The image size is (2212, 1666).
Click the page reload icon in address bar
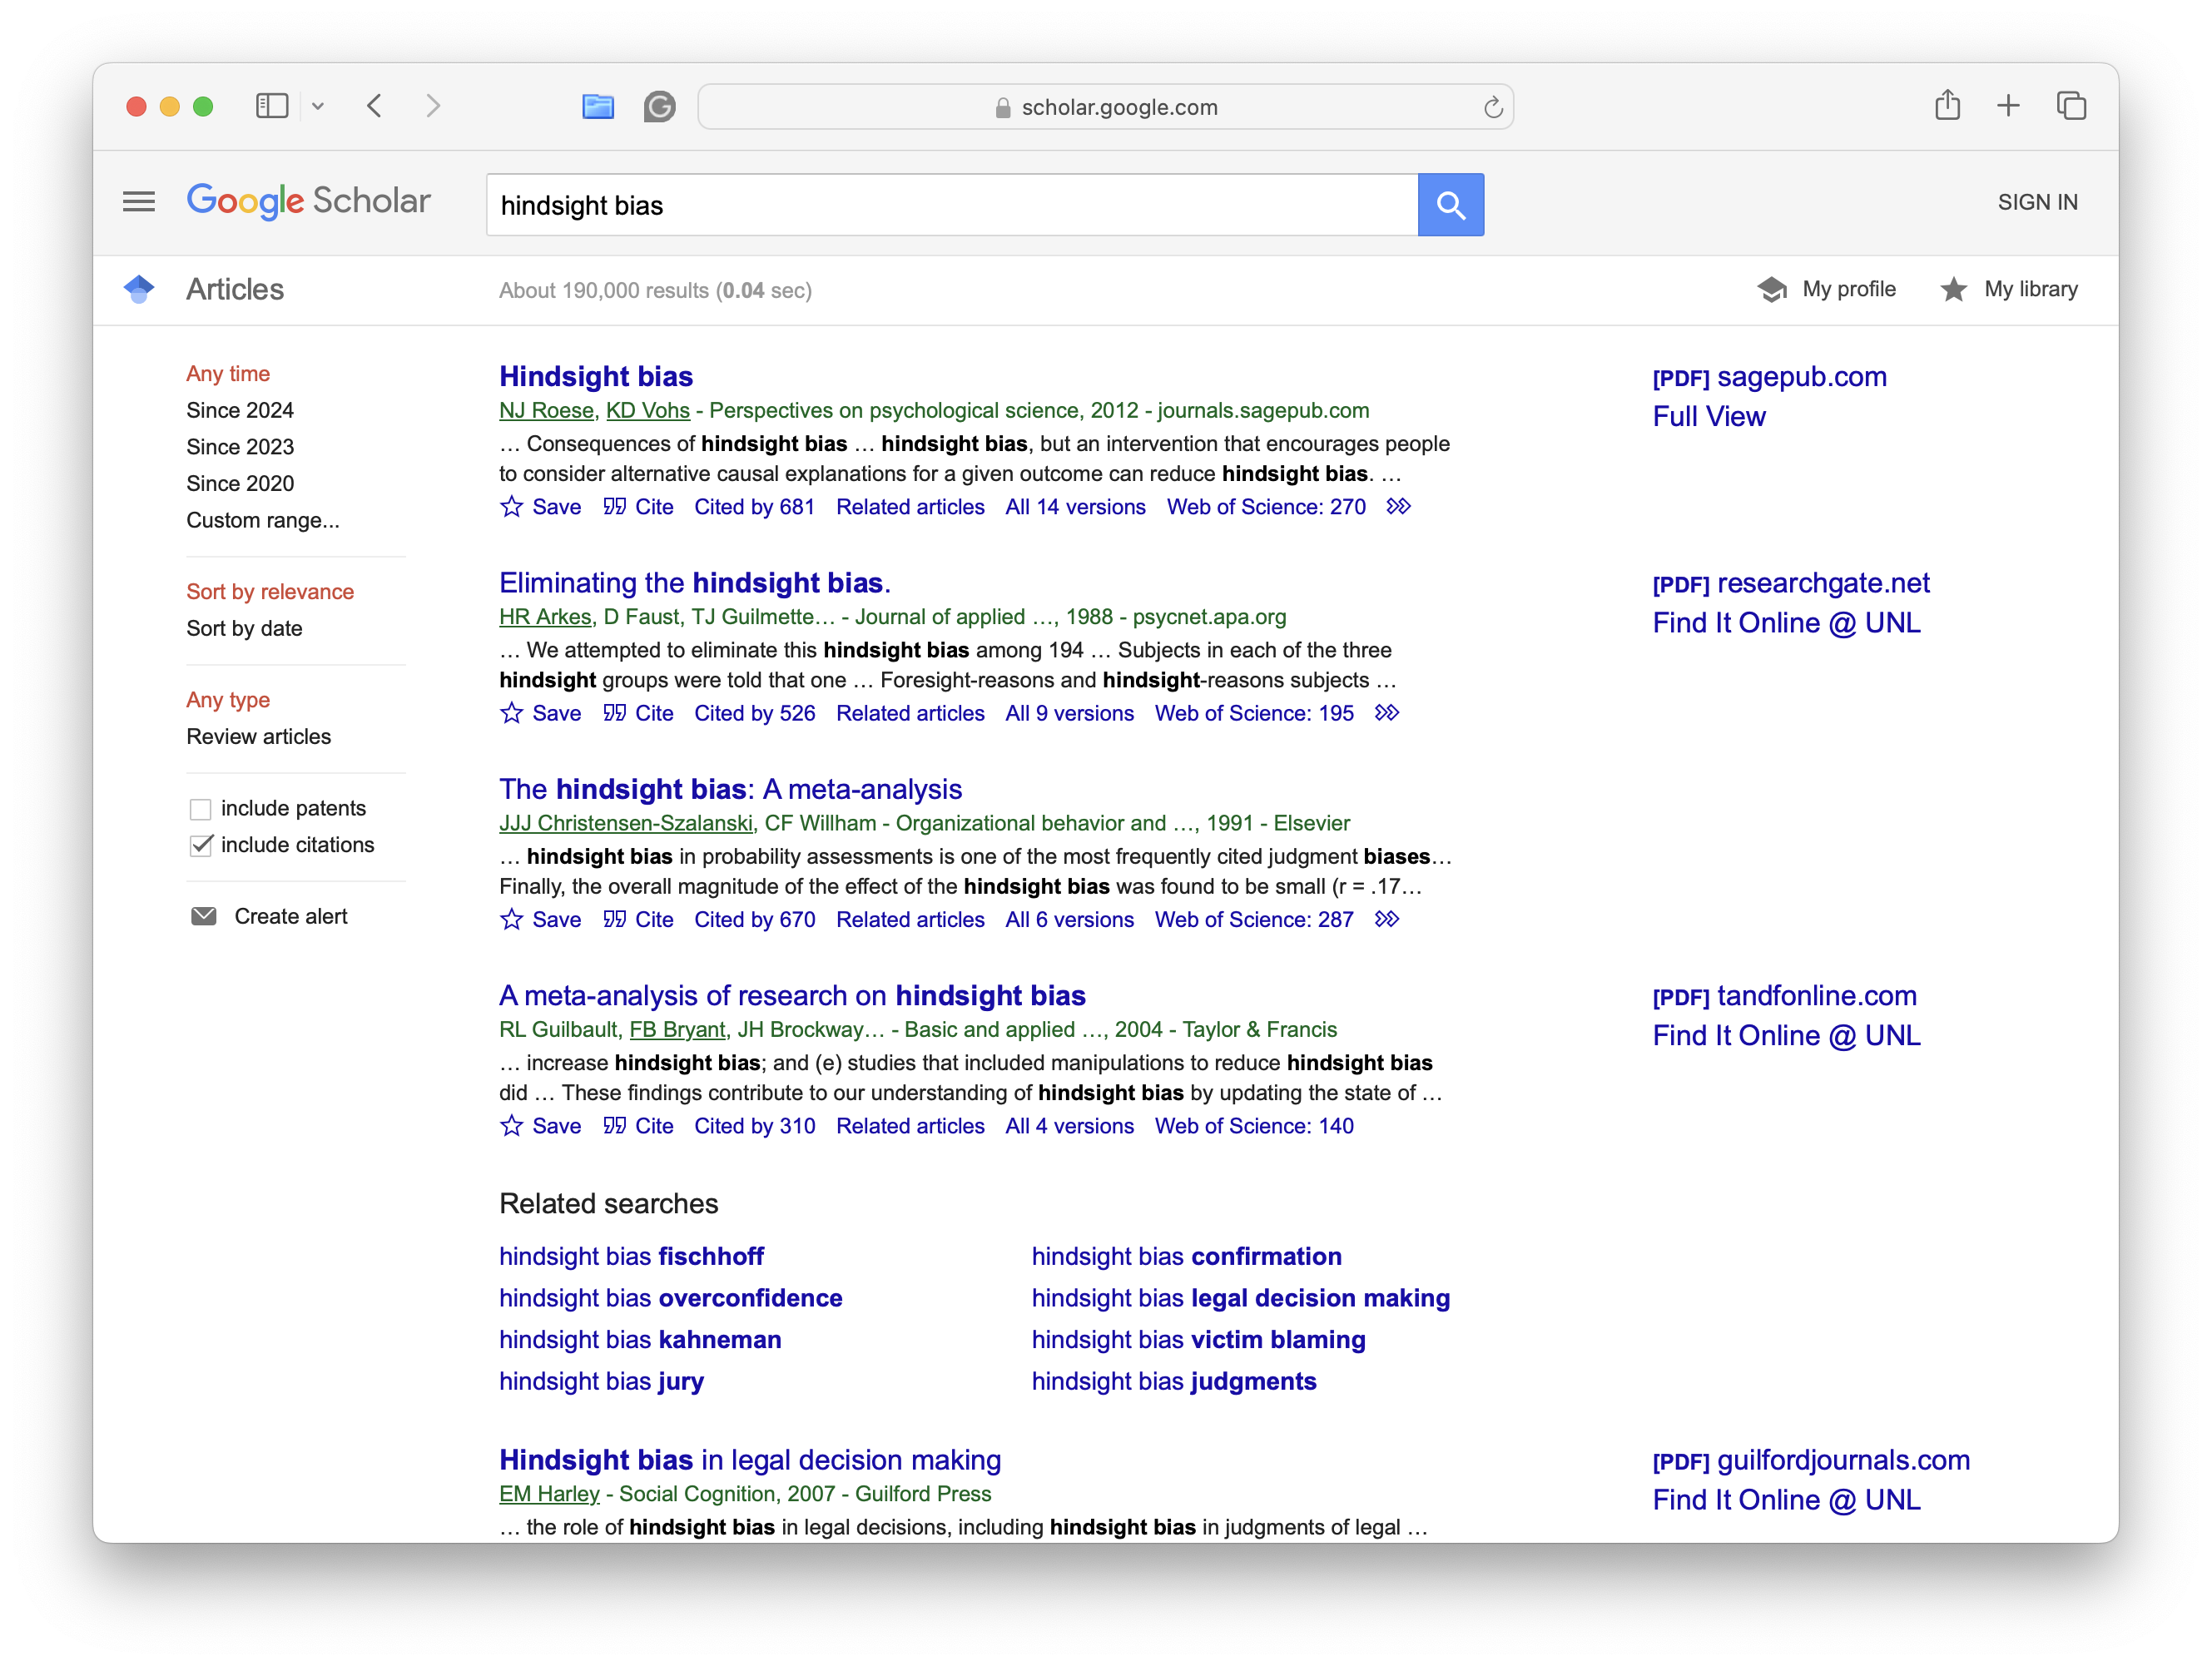pyautogui.click(x=1492, y=107)
